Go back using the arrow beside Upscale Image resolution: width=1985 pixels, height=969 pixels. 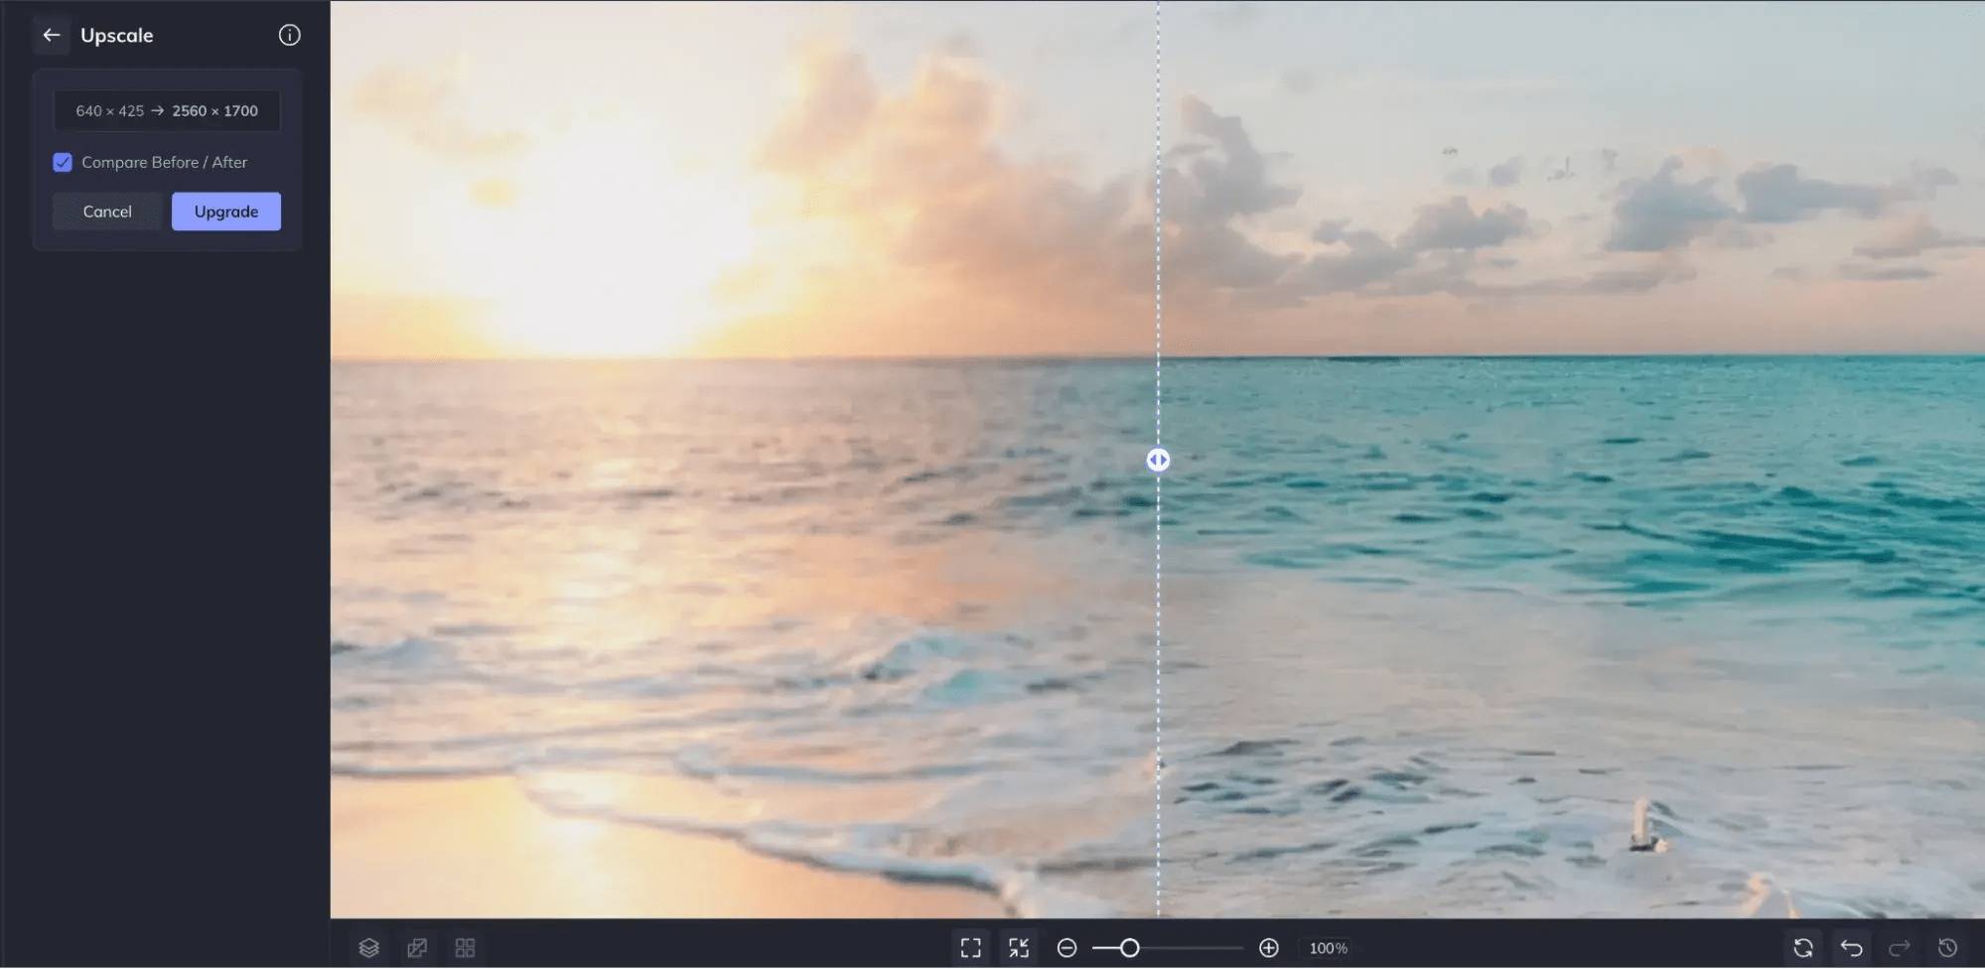[x=52, y=35]
